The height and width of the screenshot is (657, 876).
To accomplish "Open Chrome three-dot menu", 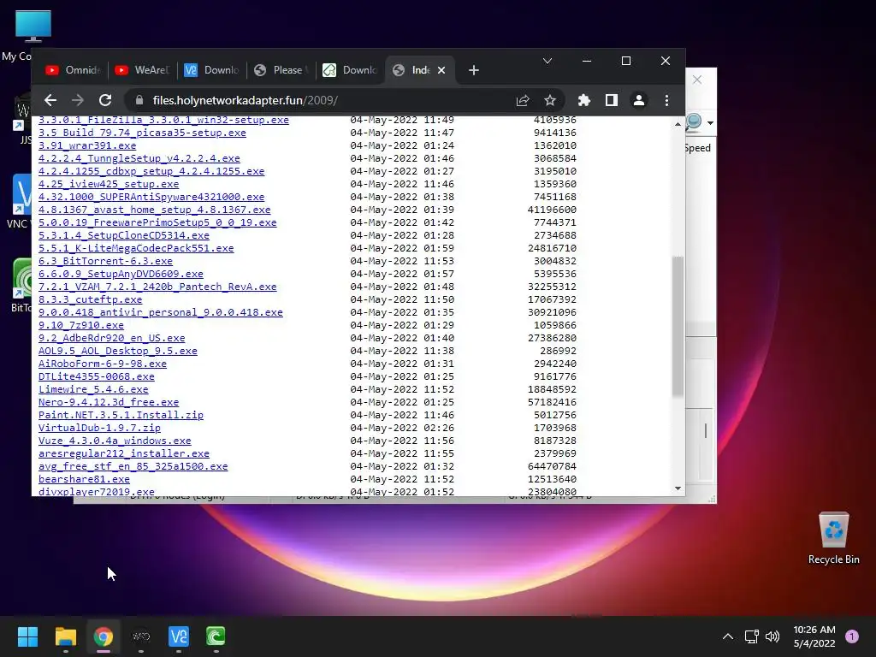I will (666, 101).
